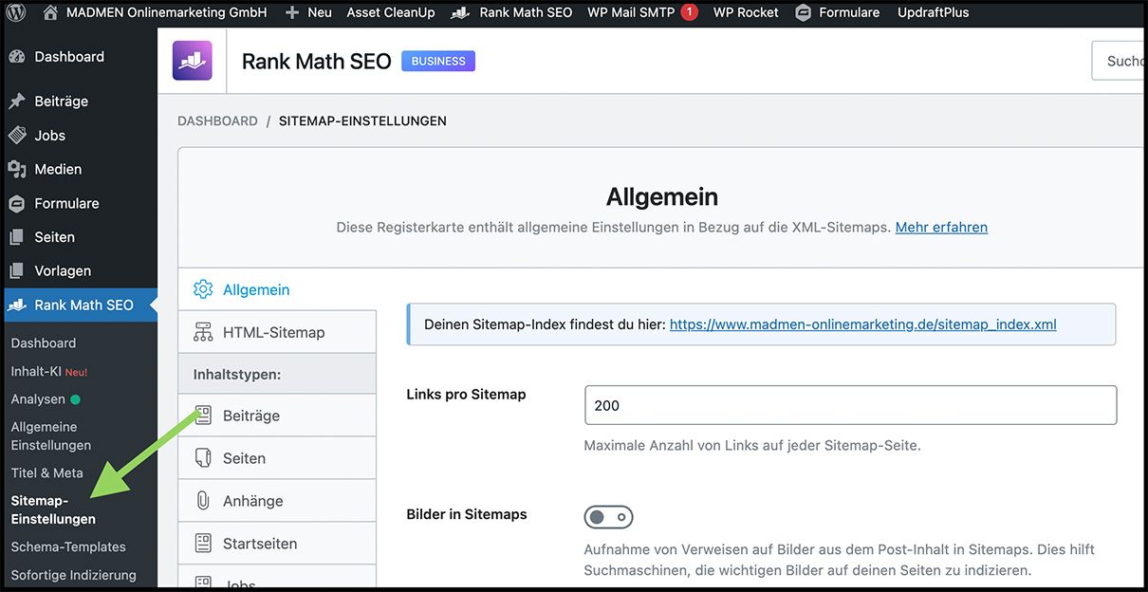The width and height of the screenshot is (1148, 592).
Task: Open Sitemap-Einstellungen submenu item
Action: (53, 509)
